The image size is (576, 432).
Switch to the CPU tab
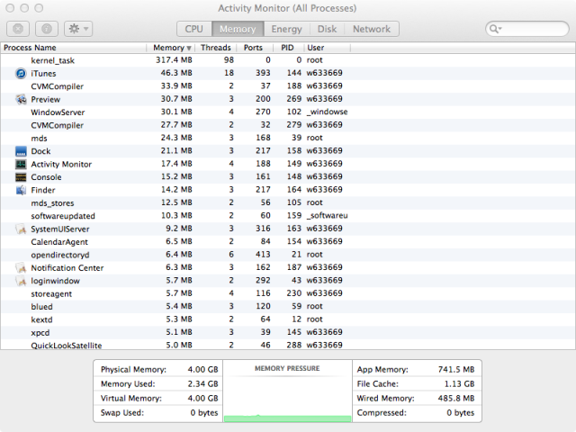[x=194, y=29]
